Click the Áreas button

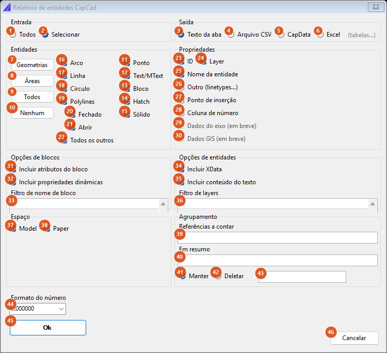point(33,81)
